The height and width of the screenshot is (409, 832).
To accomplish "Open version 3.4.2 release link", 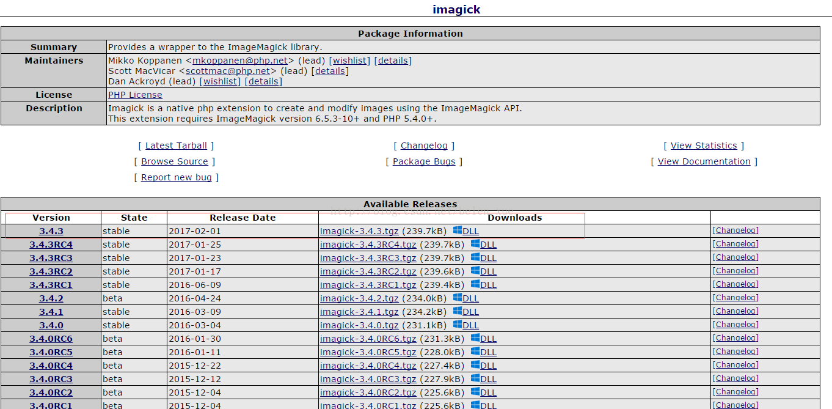I will click(x=51, y=298).
